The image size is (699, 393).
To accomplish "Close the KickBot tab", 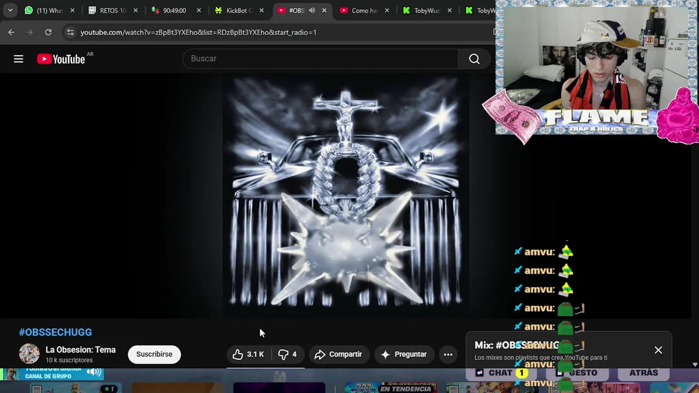I will pos(262,10).
